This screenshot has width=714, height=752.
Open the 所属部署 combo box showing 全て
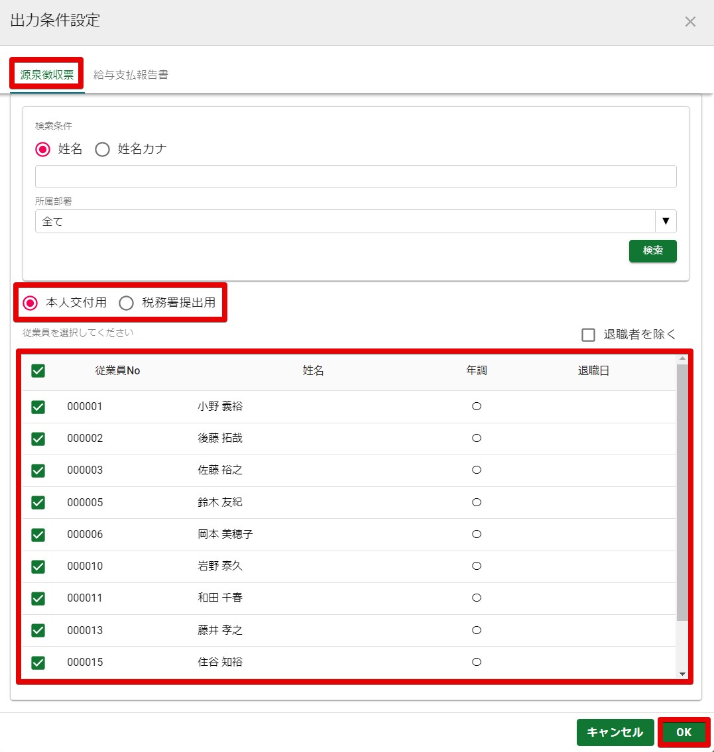click(x=345, y=221)
